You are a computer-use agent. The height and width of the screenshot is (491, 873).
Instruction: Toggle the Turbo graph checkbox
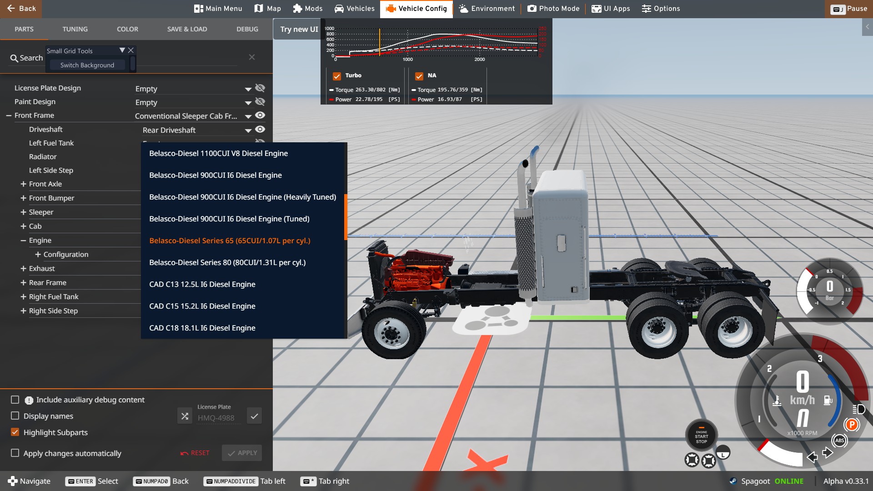[337, 76]
